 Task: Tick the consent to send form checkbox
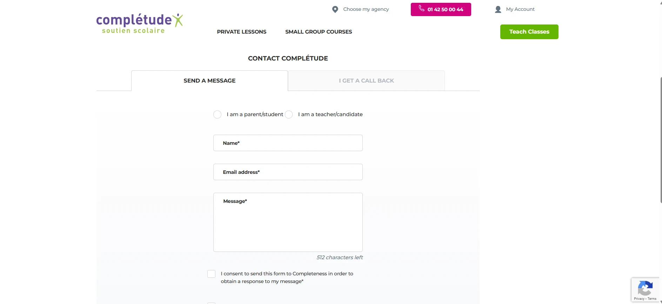point(211,274)
